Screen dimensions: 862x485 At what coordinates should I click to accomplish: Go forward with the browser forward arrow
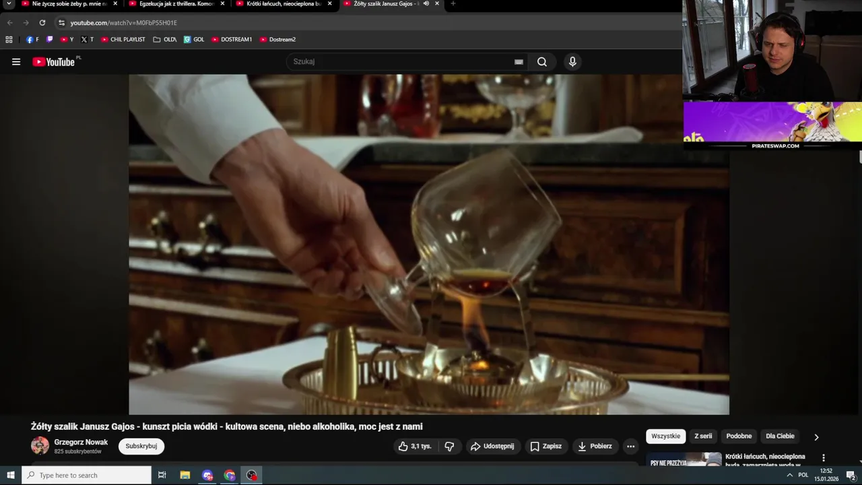26,22
